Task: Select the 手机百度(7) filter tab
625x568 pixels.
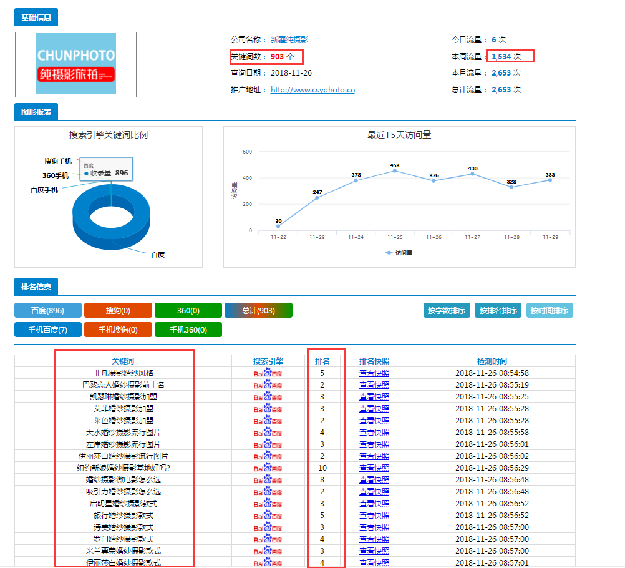Action: 48,330
